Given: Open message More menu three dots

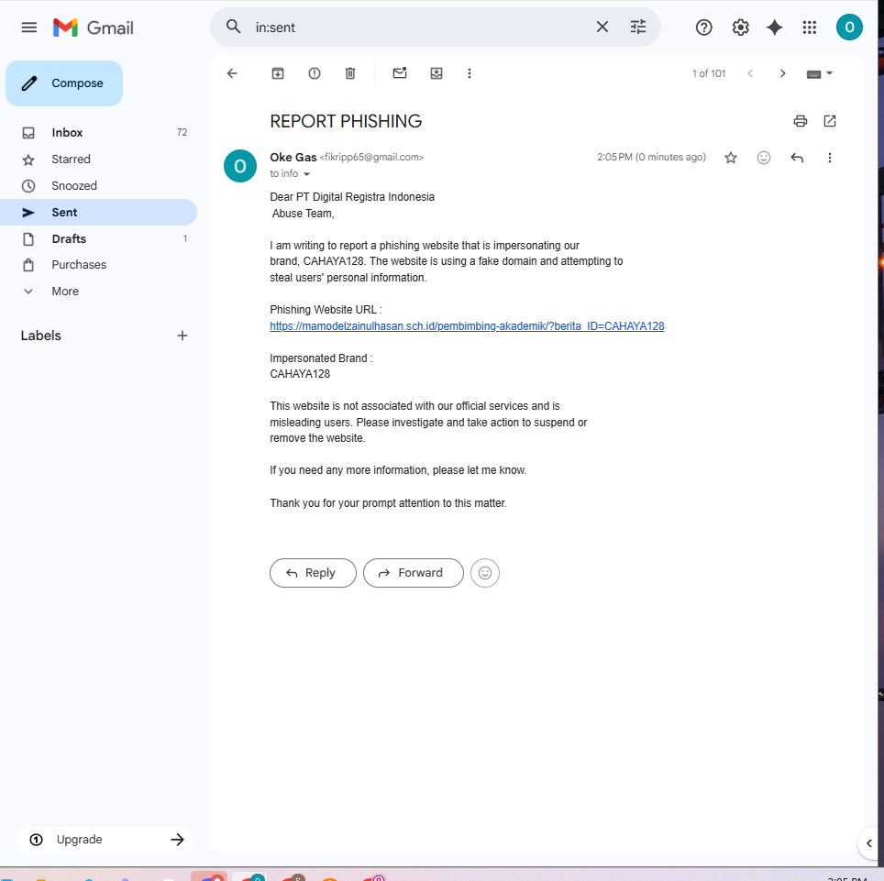Looking at the screenshot, I should pos(829,158).
